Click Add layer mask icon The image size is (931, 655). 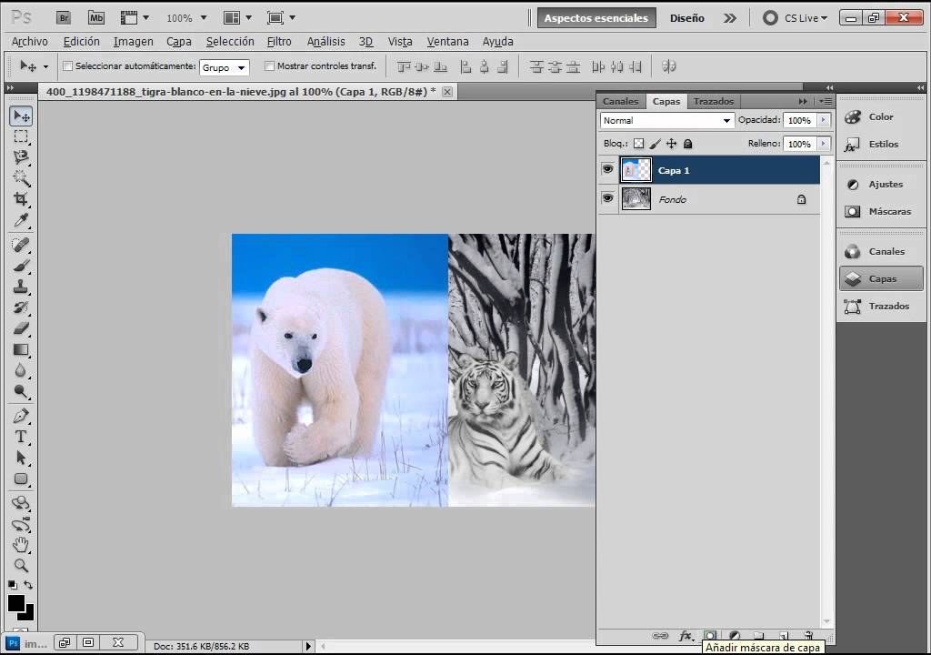click(710, 635)
